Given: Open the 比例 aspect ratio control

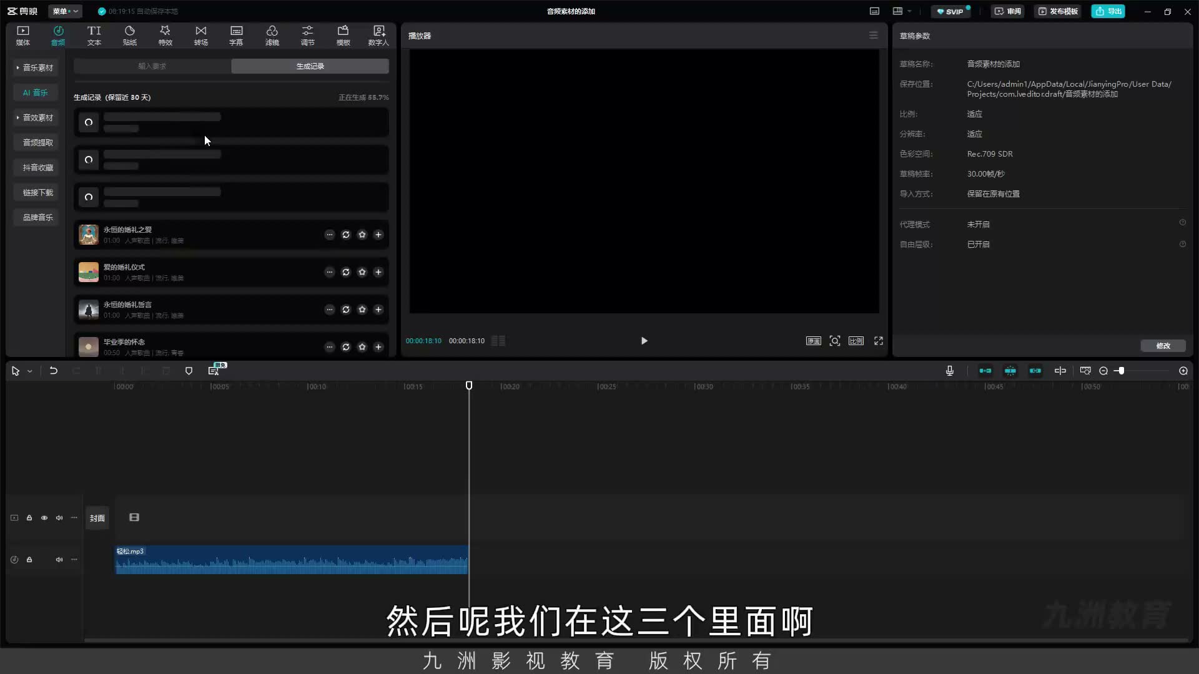Looking at the screenshot, I should click(x=856, y=341).
